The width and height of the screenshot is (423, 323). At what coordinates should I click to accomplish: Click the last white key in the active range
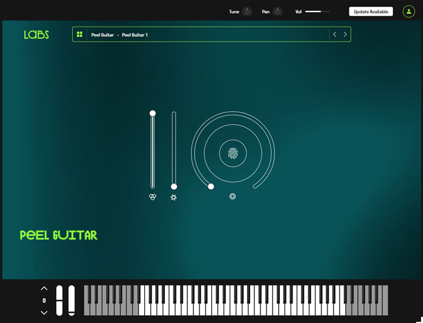tap(343, 310)
